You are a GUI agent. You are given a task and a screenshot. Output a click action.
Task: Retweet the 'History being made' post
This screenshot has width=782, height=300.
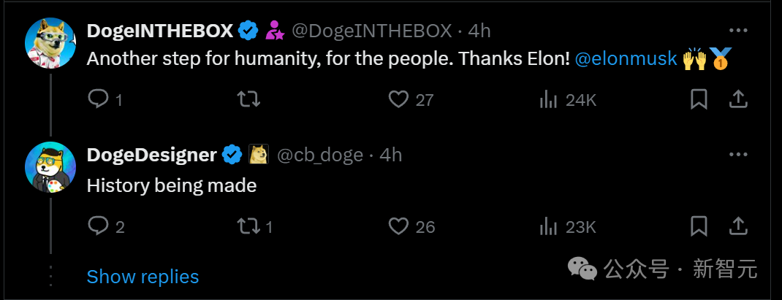(249, 226)
